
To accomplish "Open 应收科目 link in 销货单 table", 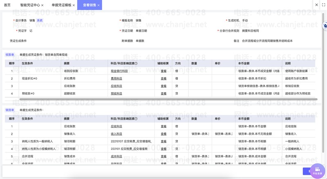I will pos(116,127).
